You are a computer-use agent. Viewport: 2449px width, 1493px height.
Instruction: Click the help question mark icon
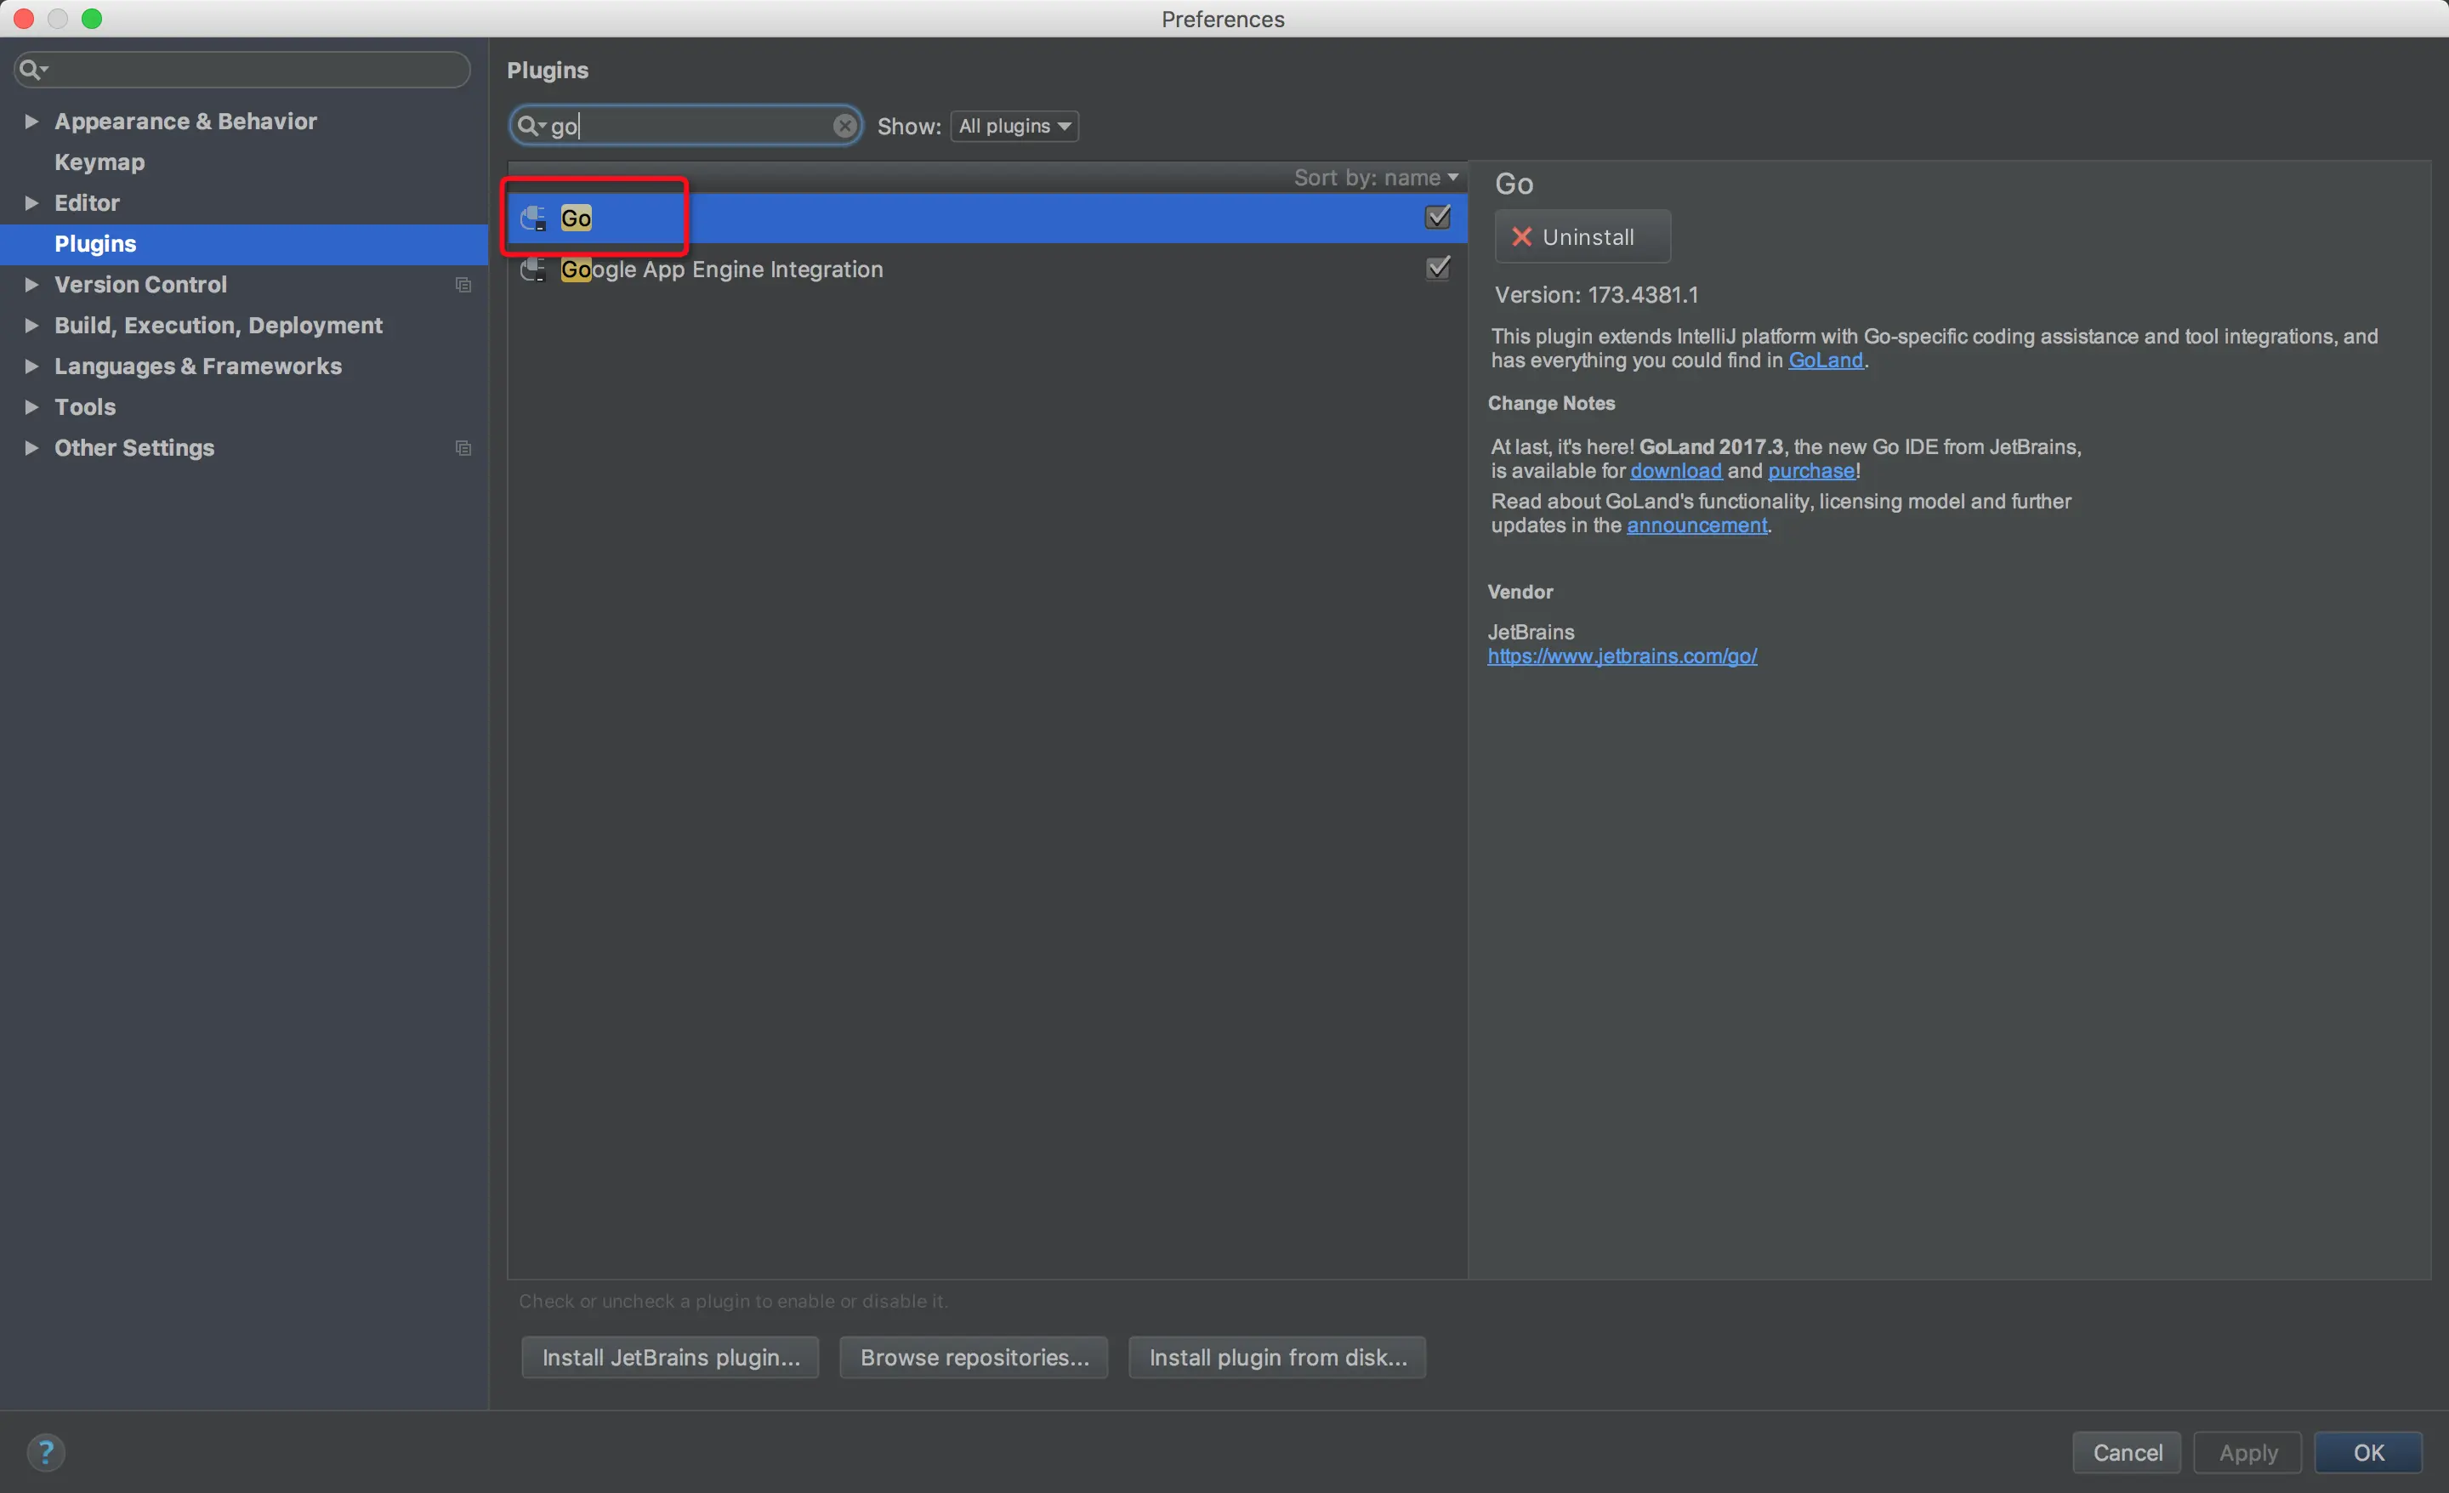[46, 1451]
